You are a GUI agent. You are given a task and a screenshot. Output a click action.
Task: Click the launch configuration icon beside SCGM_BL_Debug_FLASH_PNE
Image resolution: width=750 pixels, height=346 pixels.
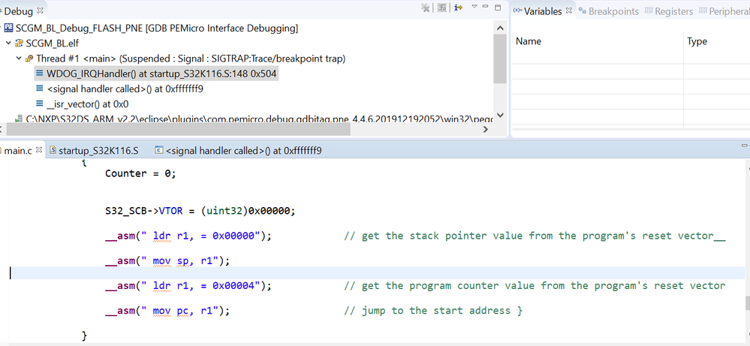(8, 29)
